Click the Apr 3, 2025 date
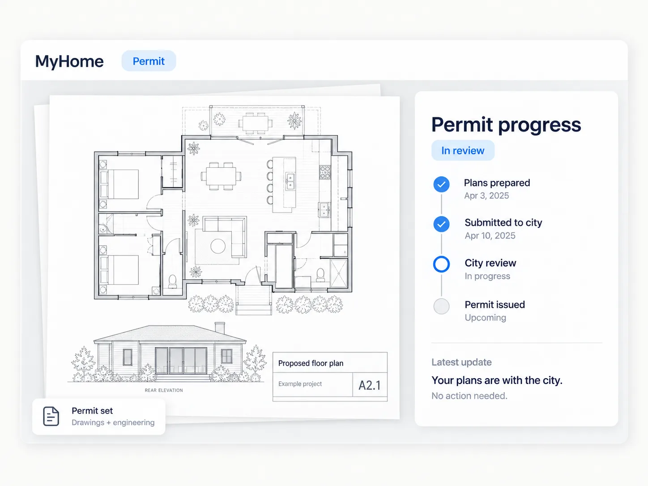Screen dimensions: 648x486 click(x=486, y=196)
